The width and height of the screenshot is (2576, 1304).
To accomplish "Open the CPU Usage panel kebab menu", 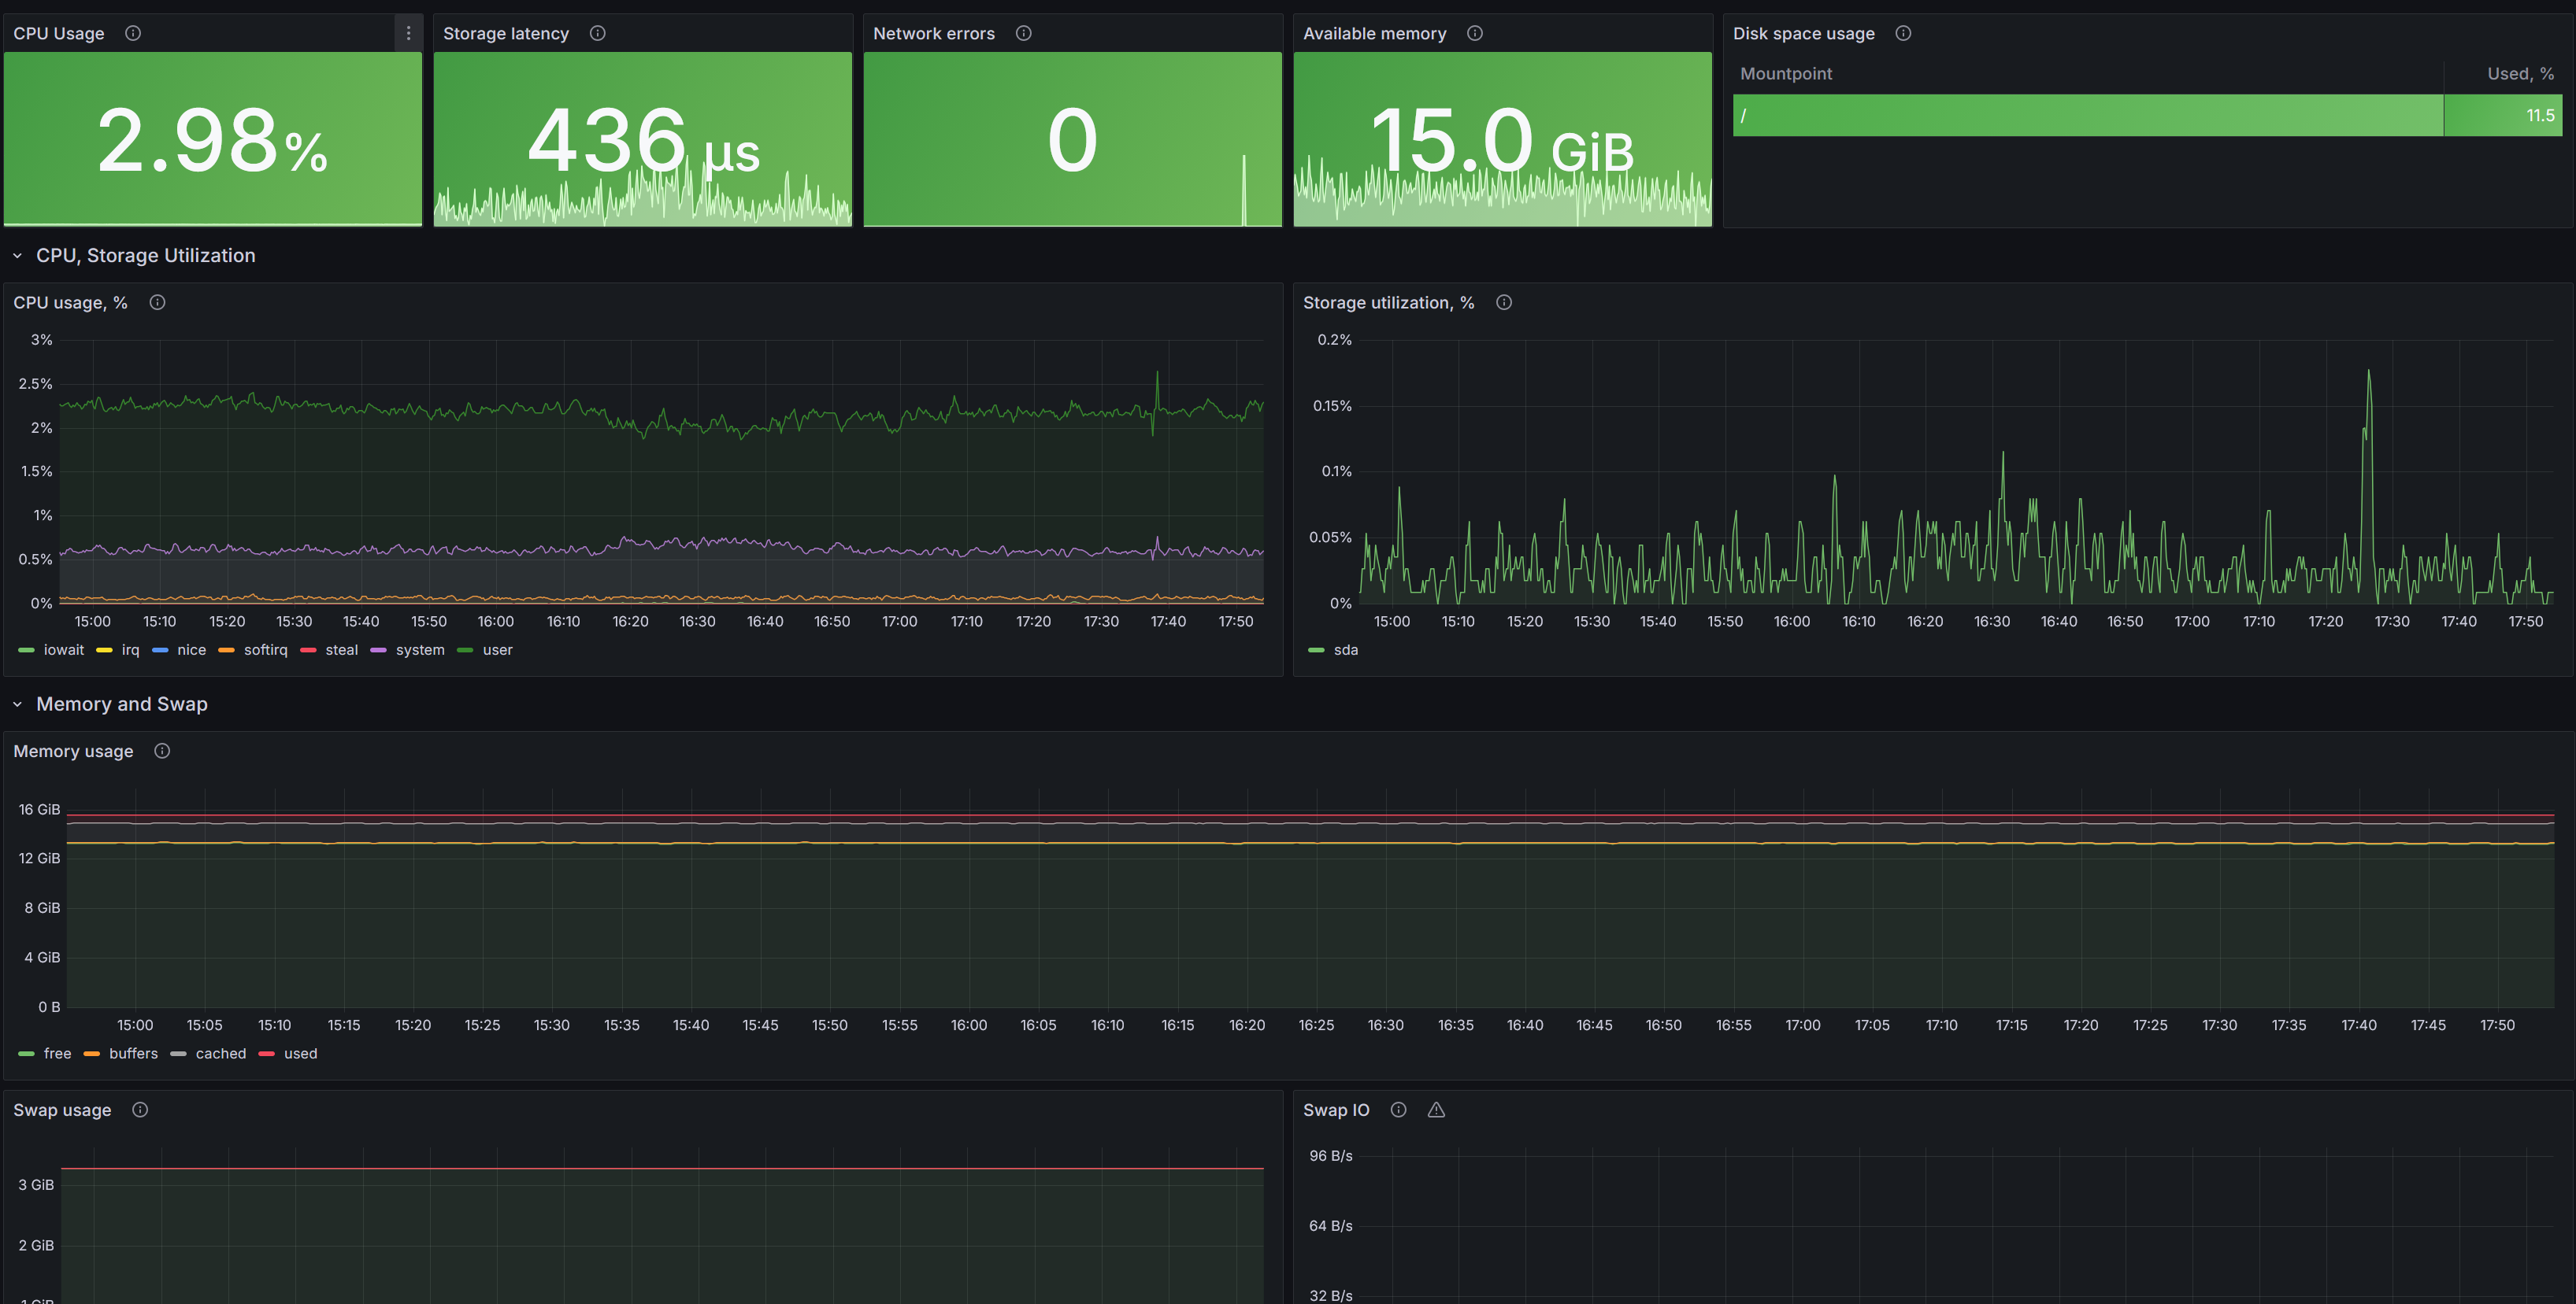I will tap(408, 32).
